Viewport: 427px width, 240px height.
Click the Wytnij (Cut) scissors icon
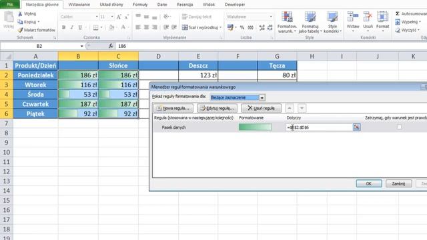(x=20, y=13)
